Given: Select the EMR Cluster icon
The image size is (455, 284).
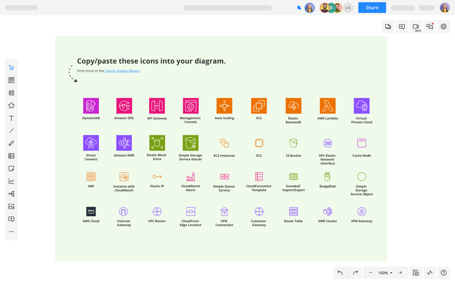Looking at the screenshot, I should [x=328, y=211].
